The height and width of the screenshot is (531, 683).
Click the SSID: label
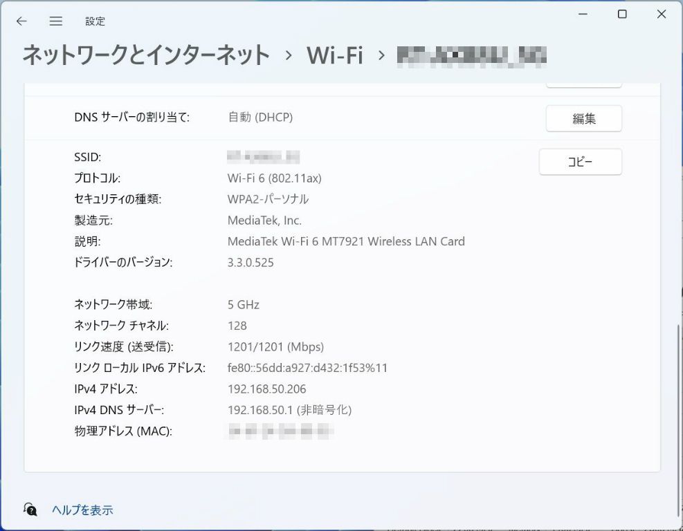(x=88, y=157)
